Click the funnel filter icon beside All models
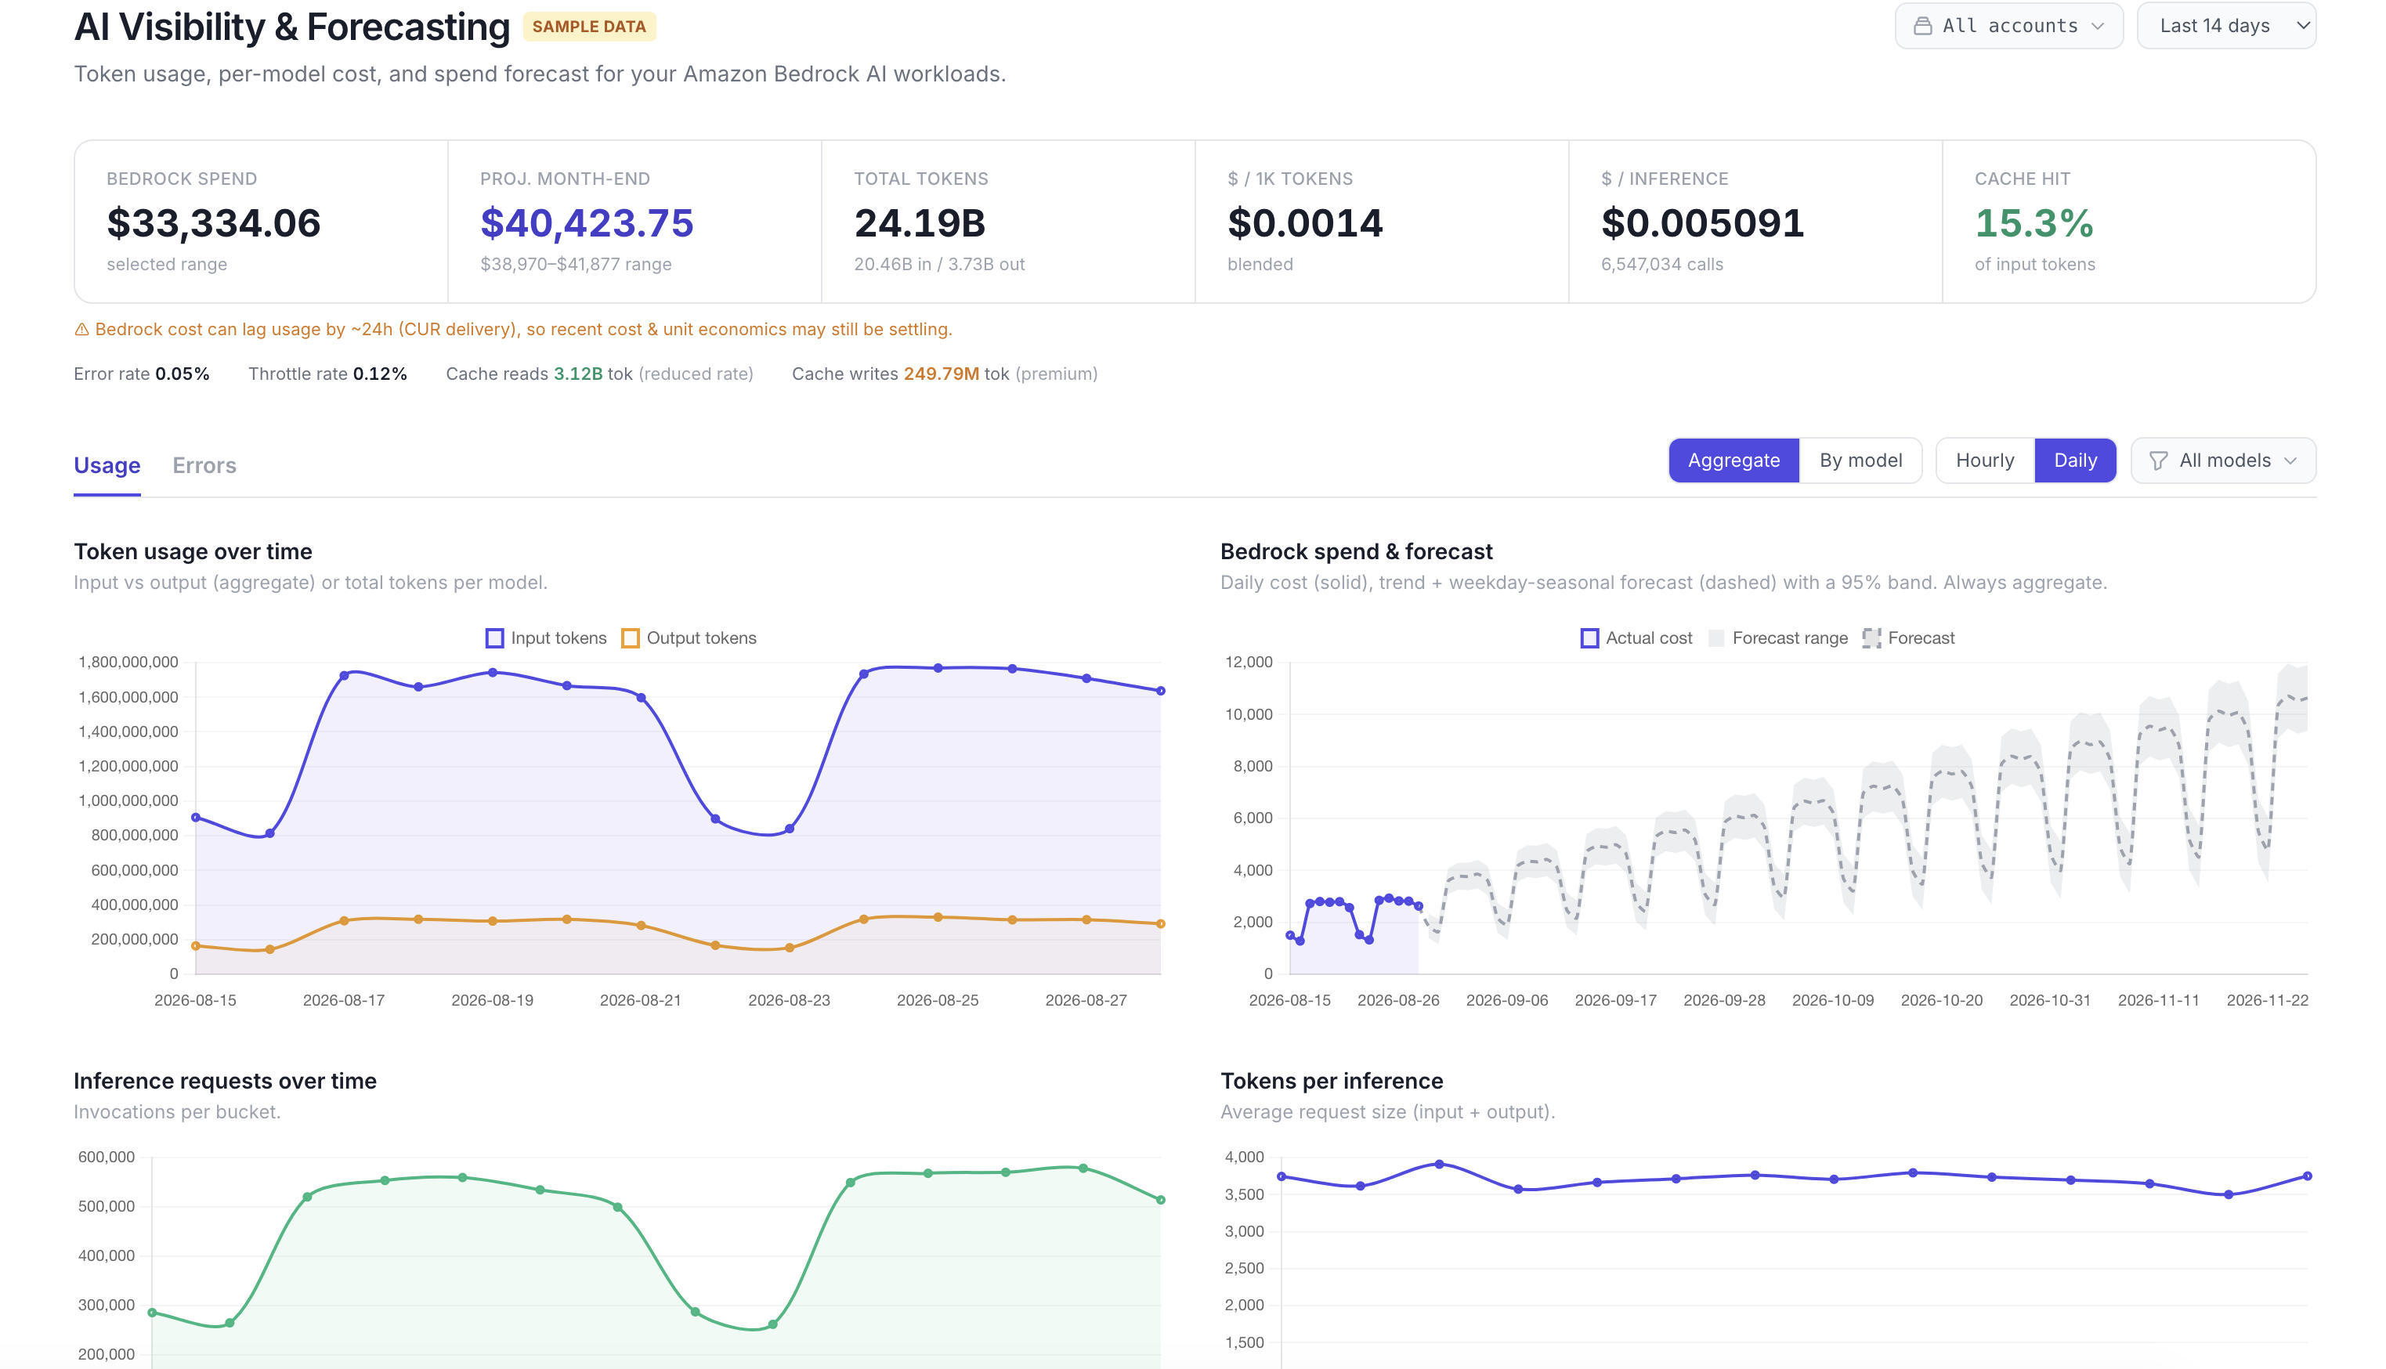The height and width of the screenshot is (1369, 2386). click(x=2159, y=461)
